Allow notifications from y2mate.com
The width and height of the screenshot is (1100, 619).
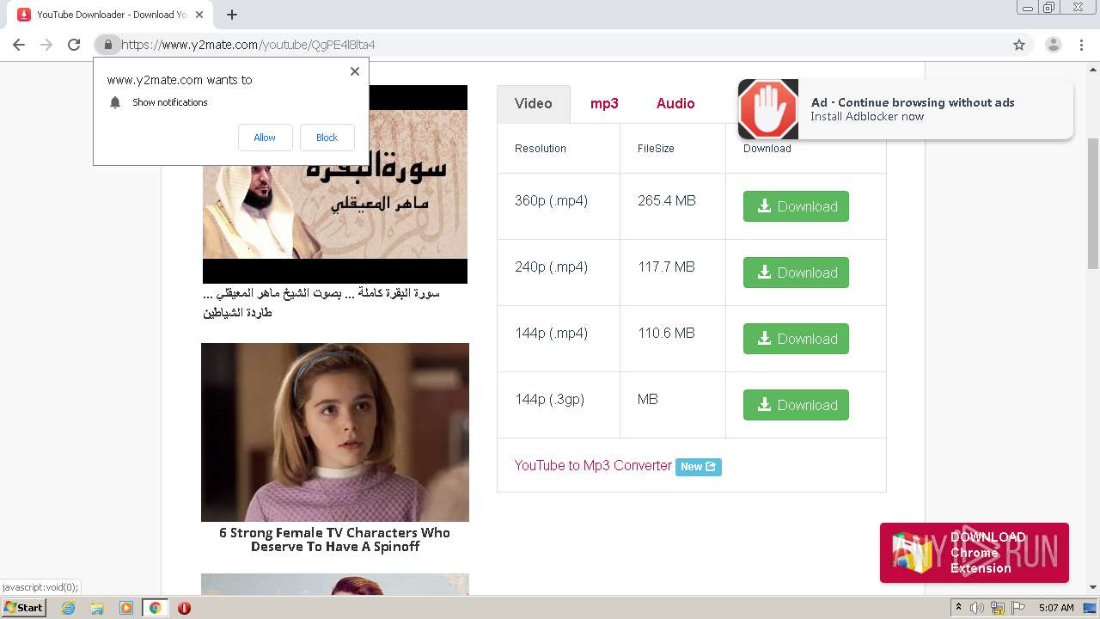(265, 138)
